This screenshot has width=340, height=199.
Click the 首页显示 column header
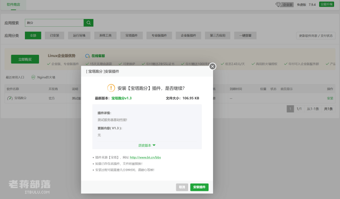click(x=287, y=89)
